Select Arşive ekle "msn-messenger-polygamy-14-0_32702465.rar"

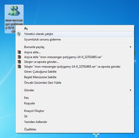pos(75,57)
